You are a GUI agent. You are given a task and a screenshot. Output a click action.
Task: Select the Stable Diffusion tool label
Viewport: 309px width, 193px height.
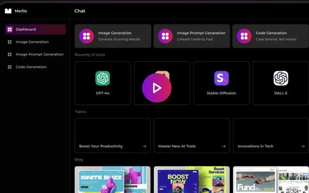pos(221,93)
